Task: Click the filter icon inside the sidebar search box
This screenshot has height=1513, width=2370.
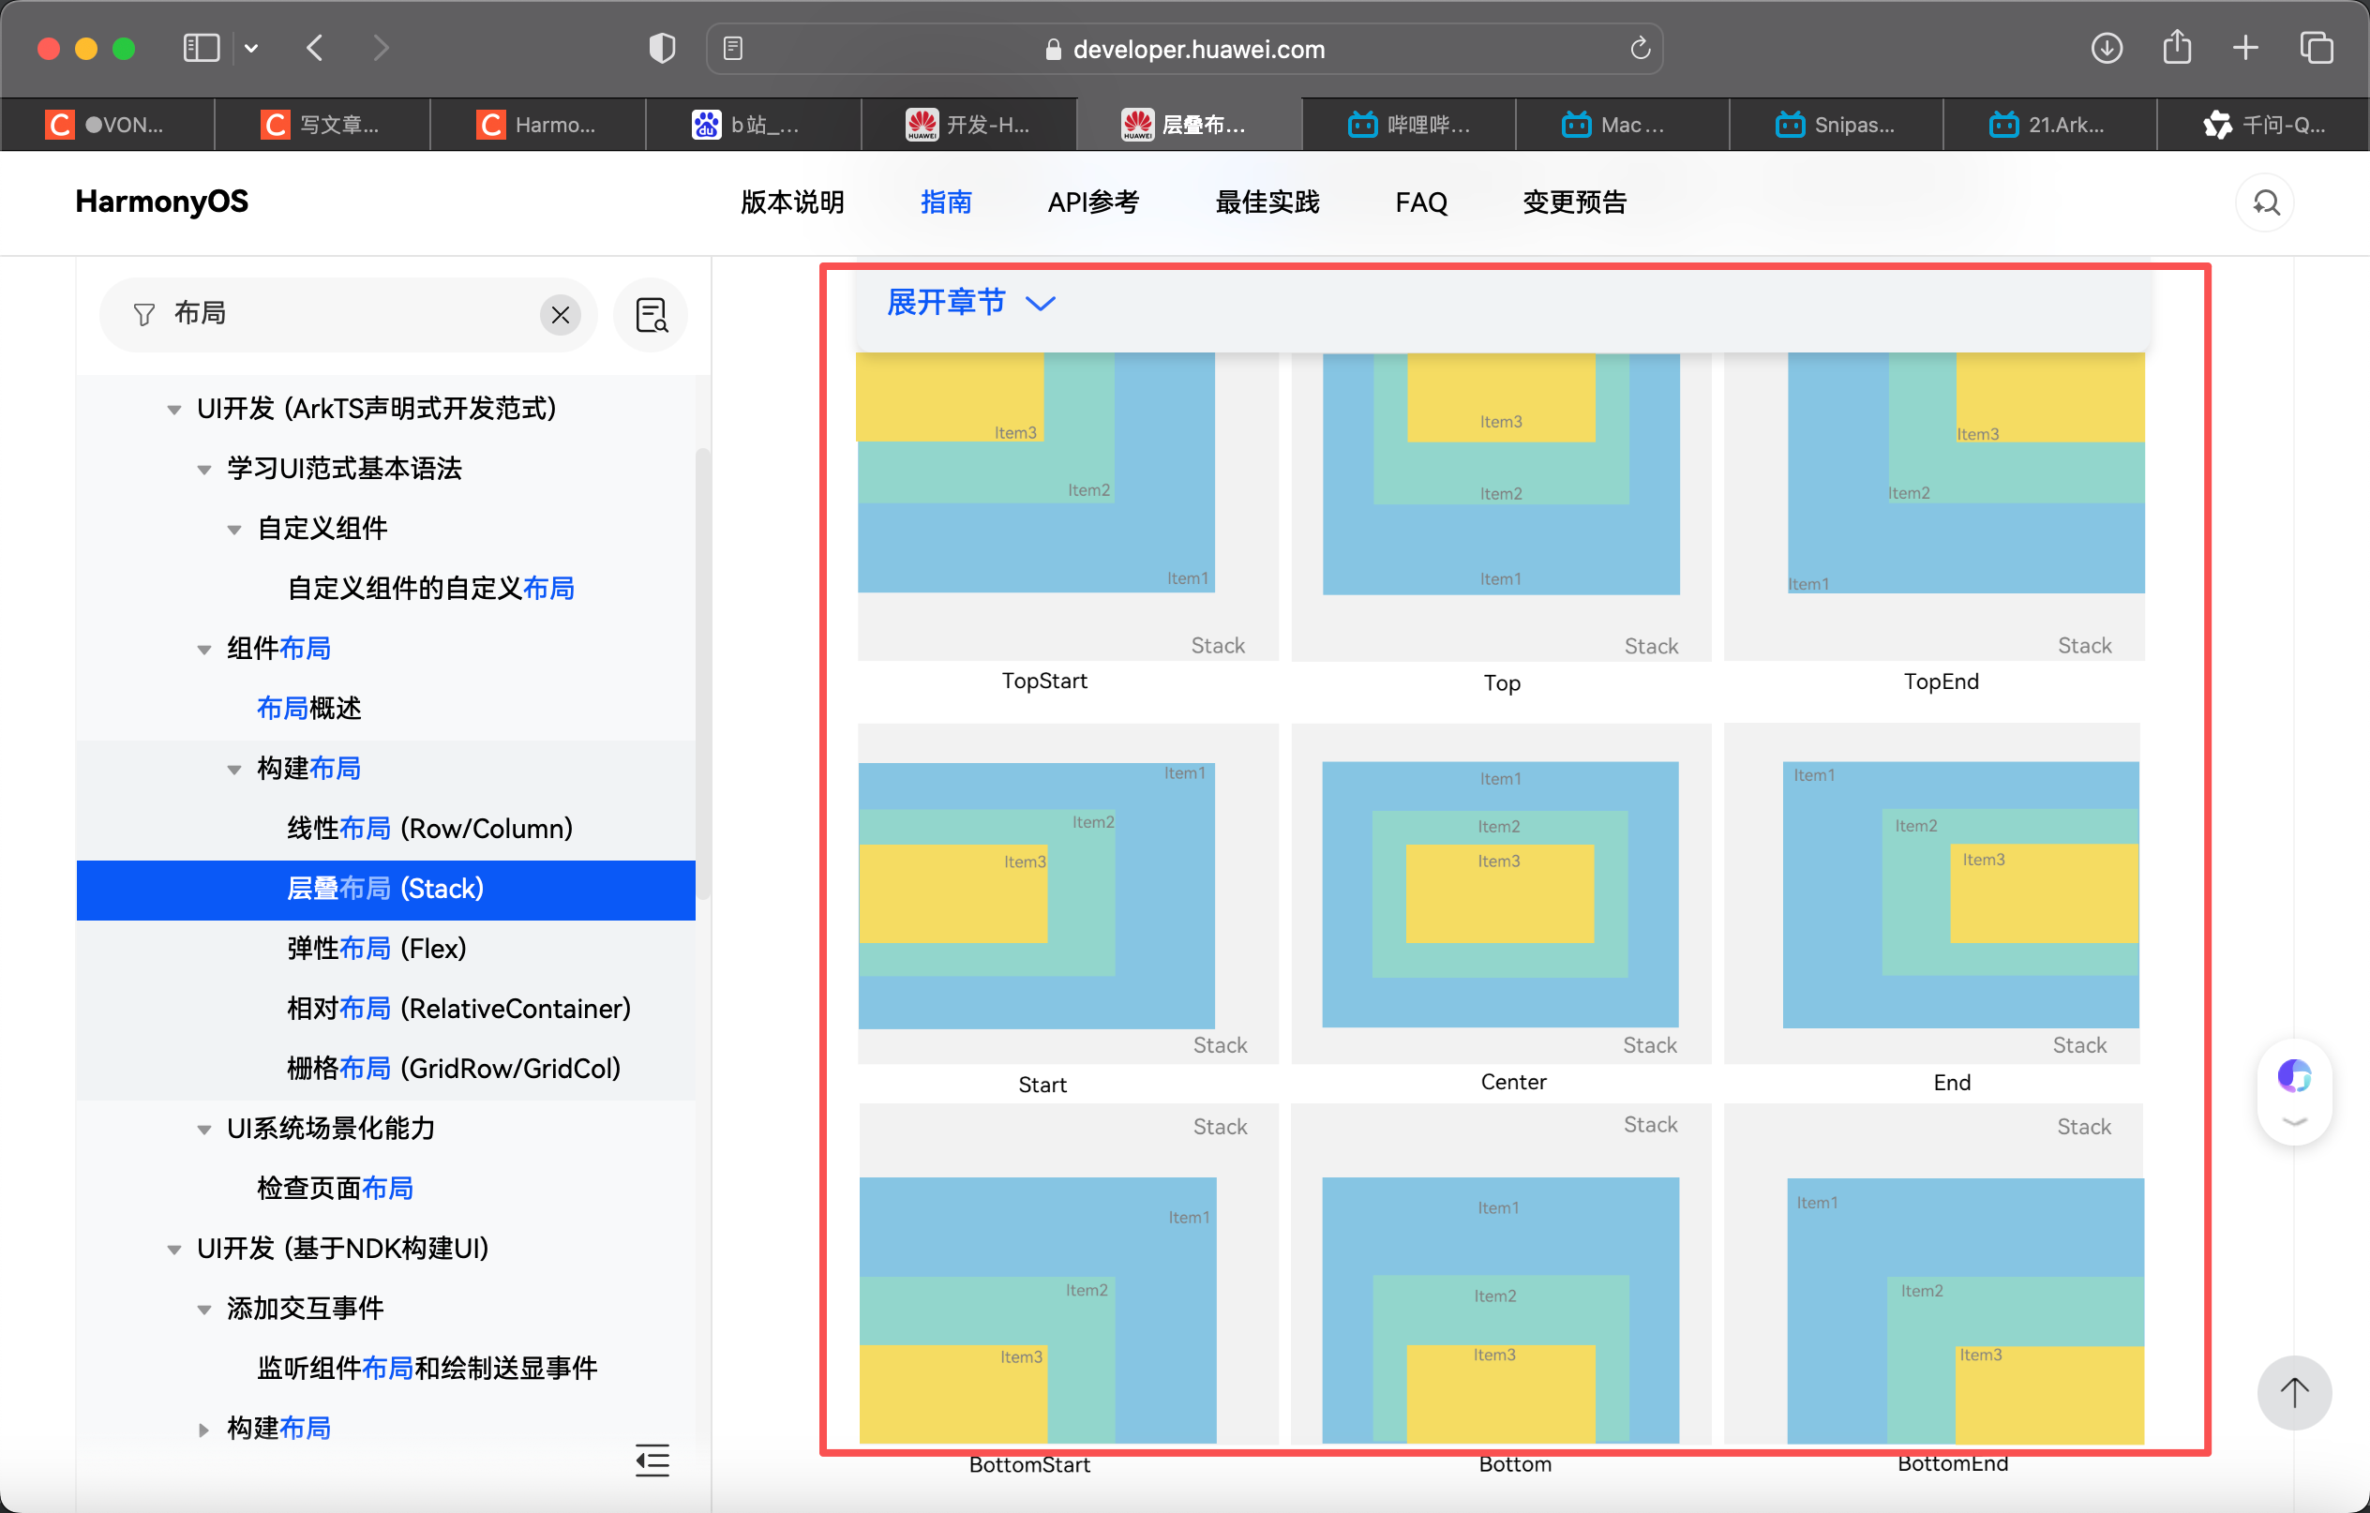Action: coord(143,314)
